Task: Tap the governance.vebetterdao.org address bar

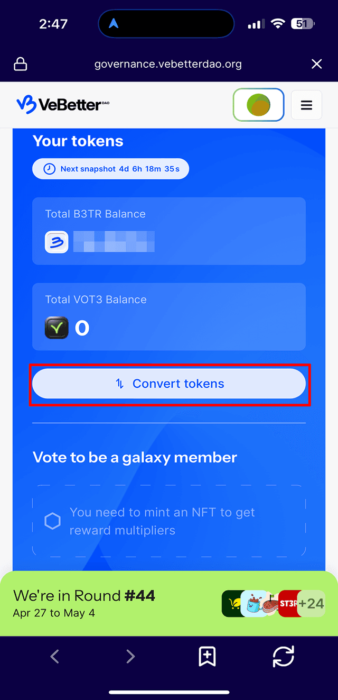Action: 168,64
